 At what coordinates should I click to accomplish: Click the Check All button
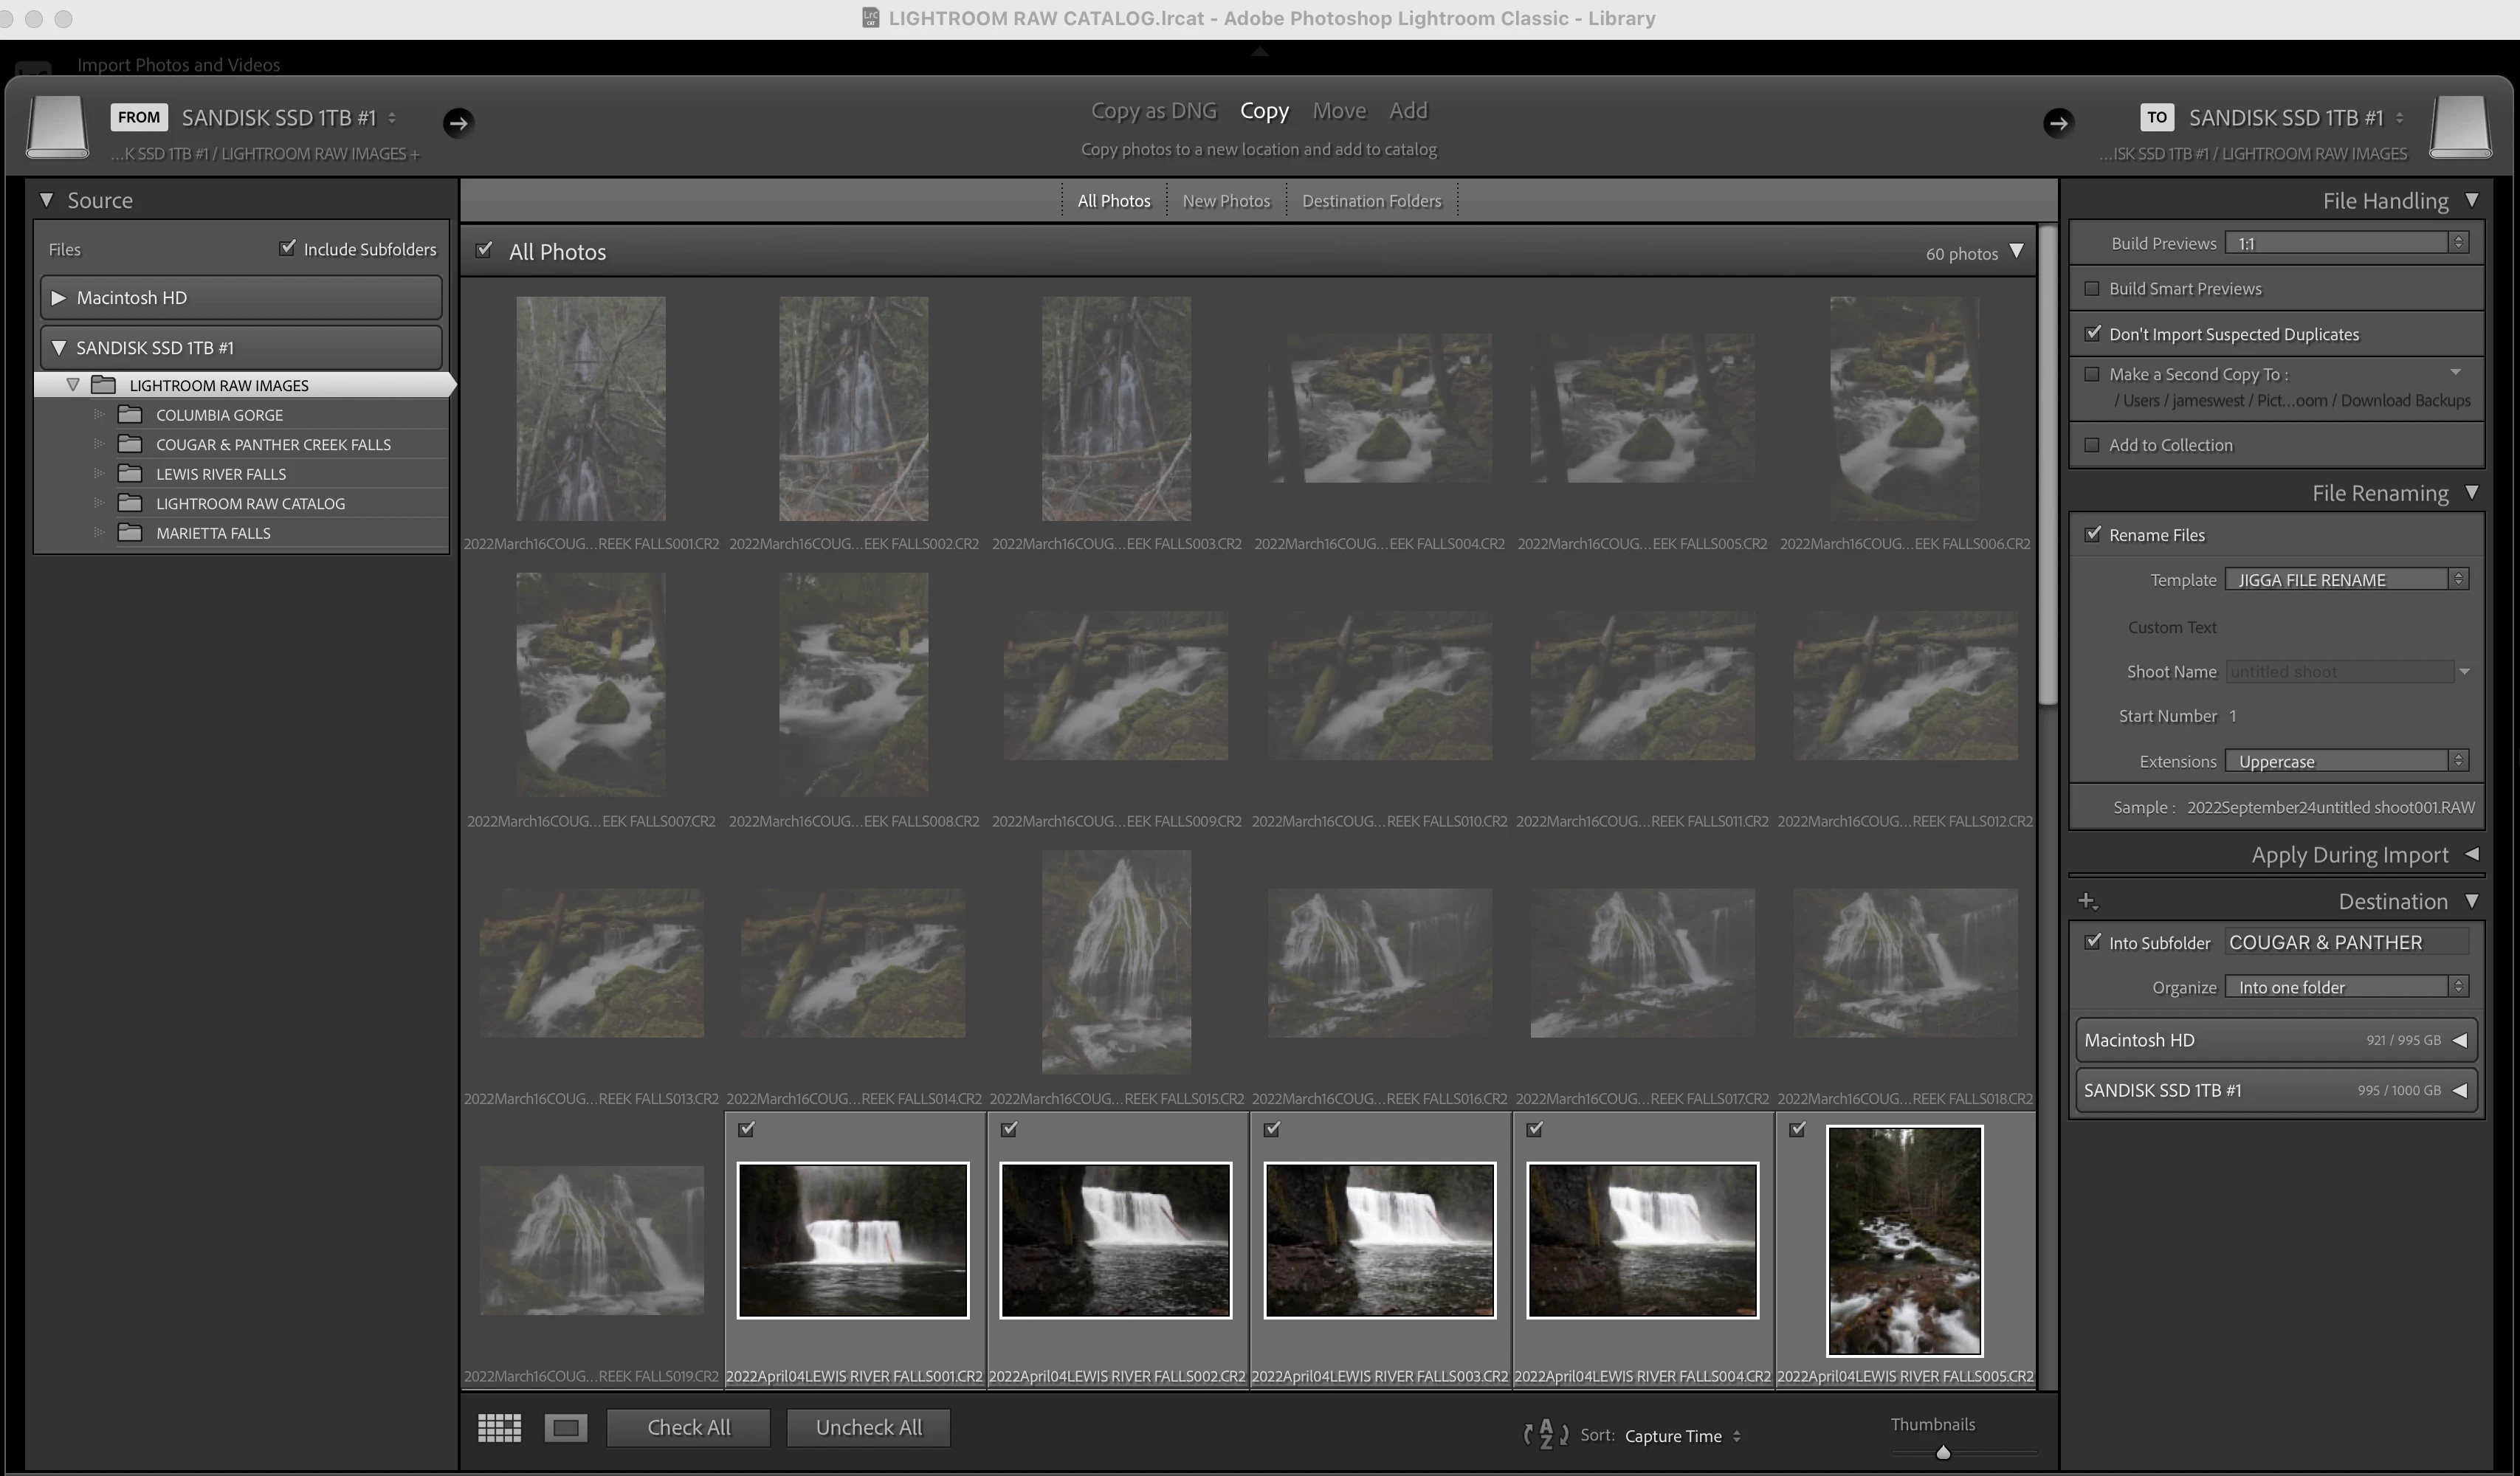coord(688,1427)
